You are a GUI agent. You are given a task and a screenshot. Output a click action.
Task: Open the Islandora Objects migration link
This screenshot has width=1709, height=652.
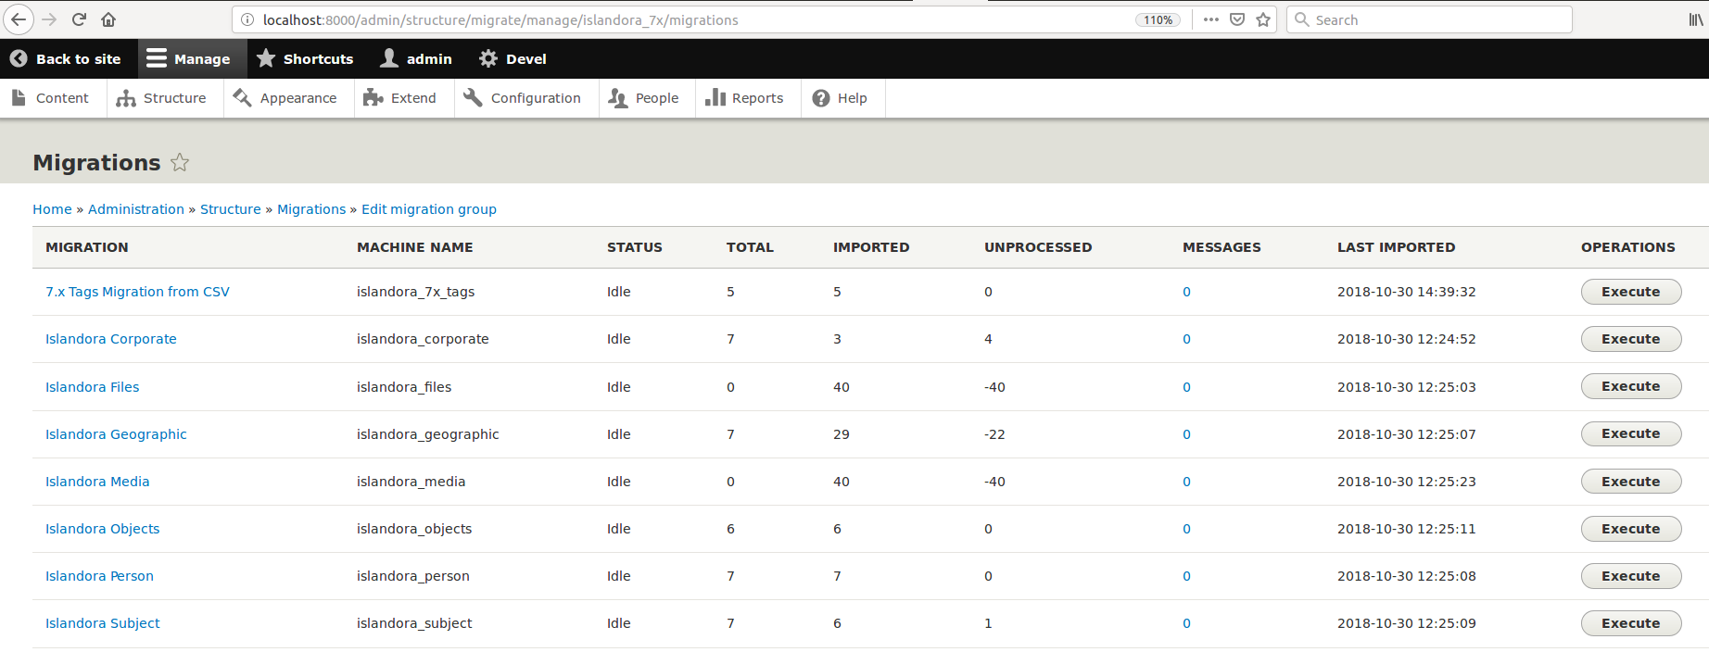click(102, 529)
